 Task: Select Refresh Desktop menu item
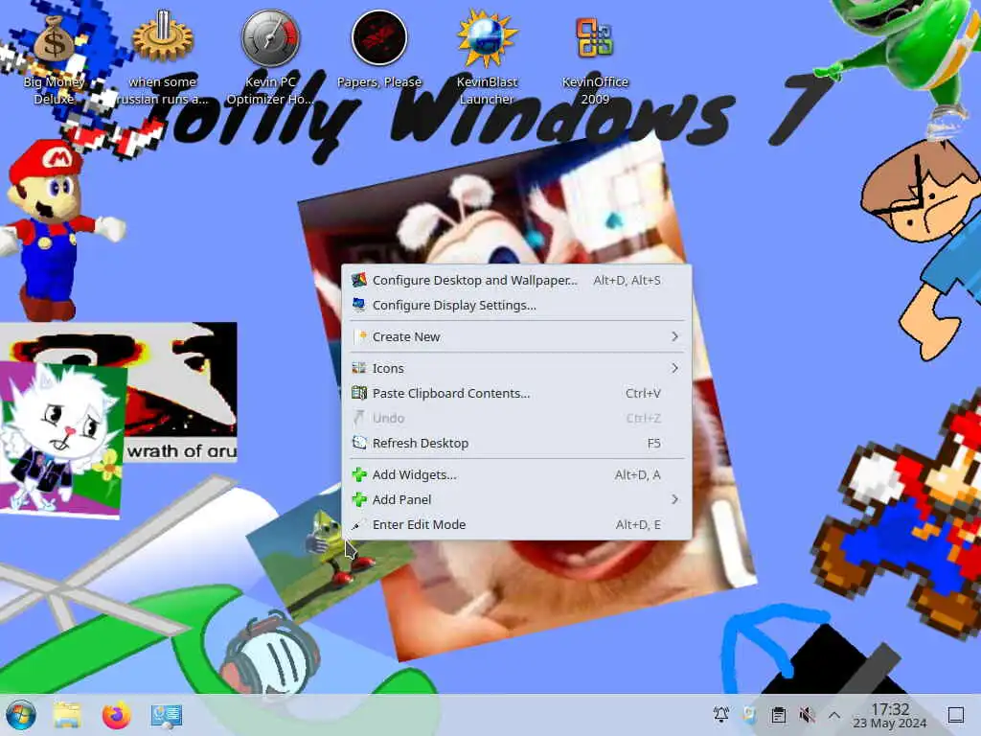click(516, 443)
